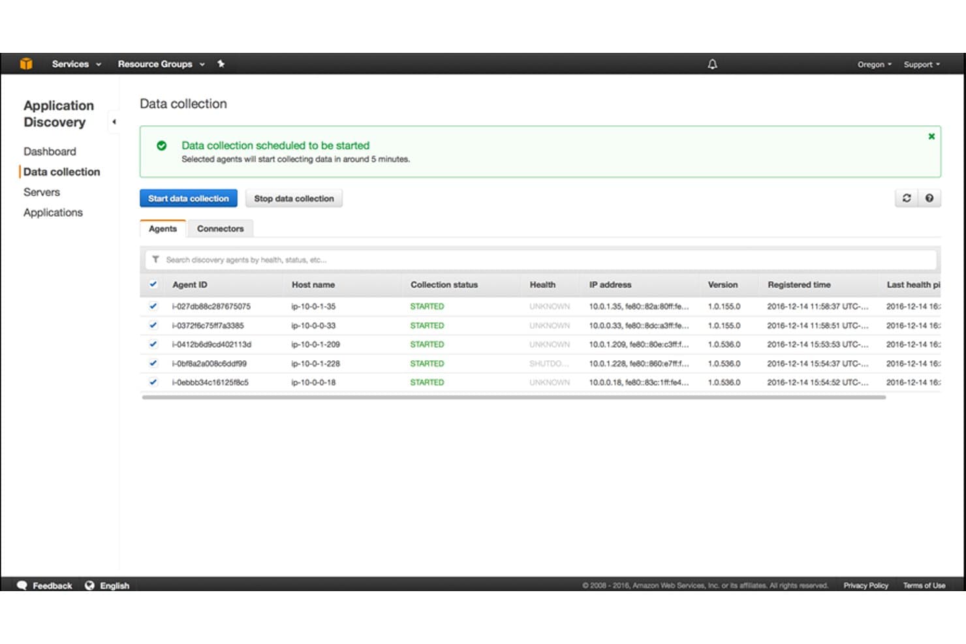Open the help question mark icon

[x=929, y=198]
